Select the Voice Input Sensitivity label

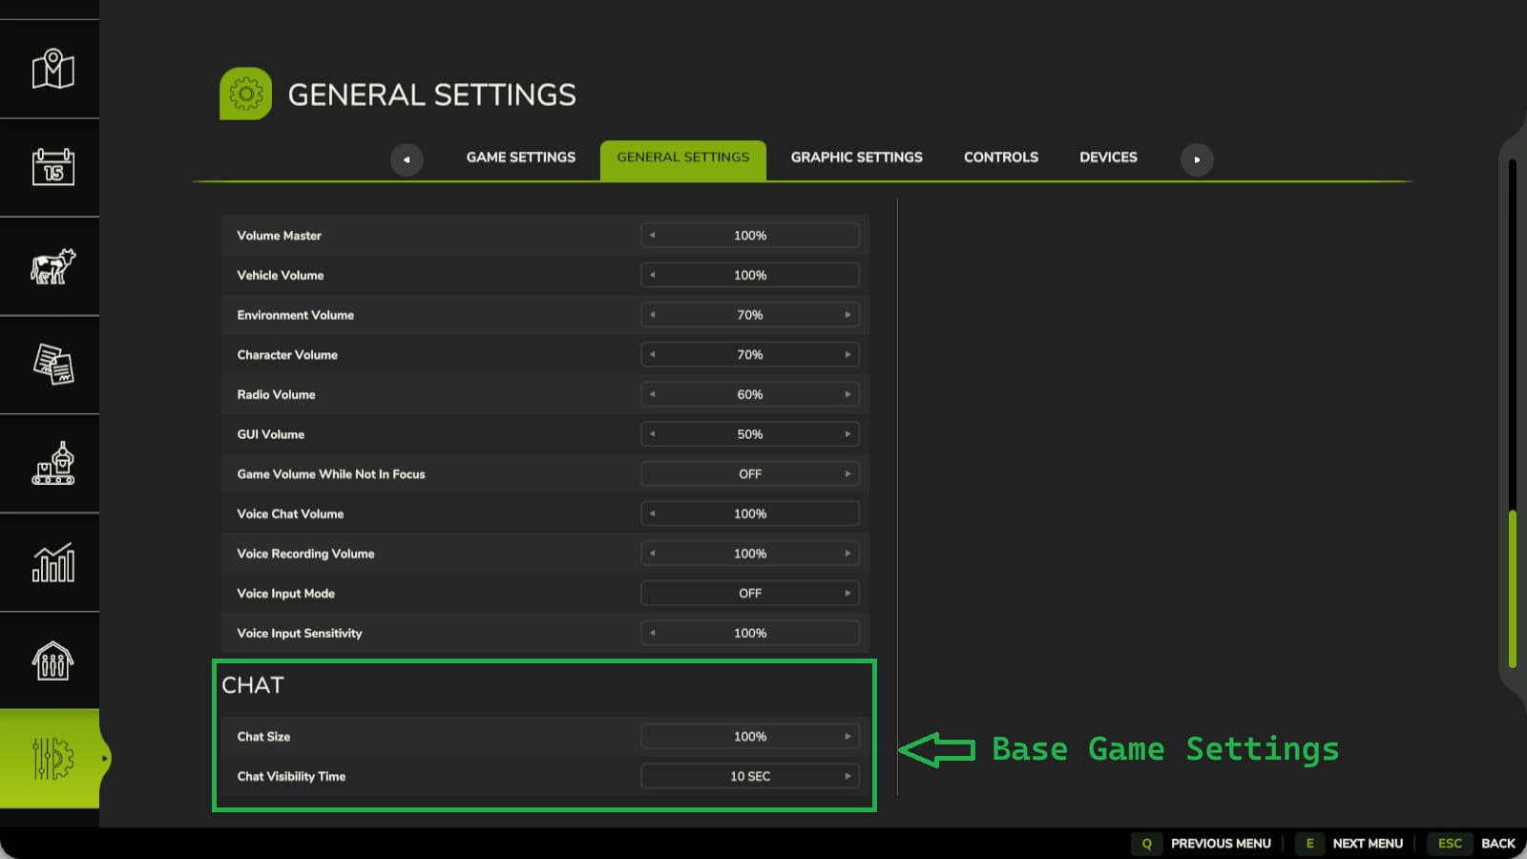point(300,634)
